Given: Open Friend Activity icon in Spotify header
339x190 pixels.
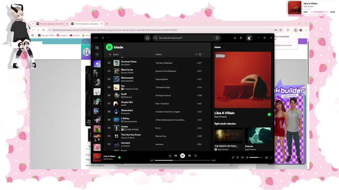Looking at the screenshot, I should click(241, 38).
